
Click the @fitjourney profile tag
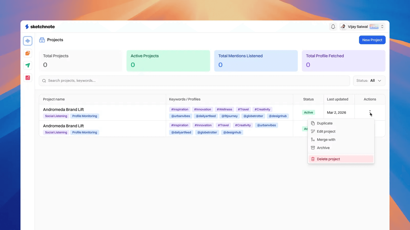230,116
